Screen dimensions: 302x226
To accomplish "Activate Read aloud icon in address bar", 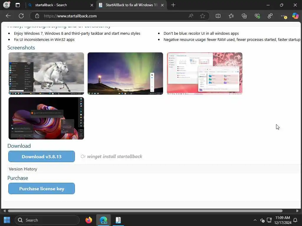I will [x=191, y=16].
